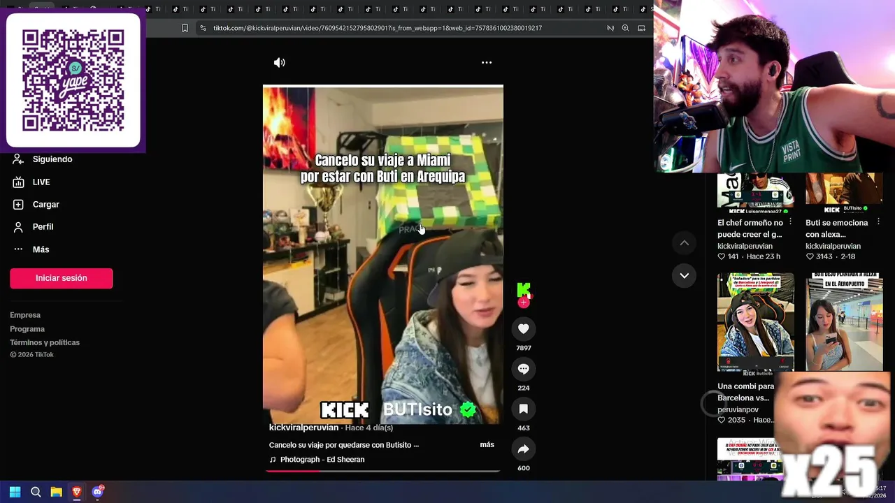Open Discord from the taskbar
This screenshot has height=503, width=895.
97,492
